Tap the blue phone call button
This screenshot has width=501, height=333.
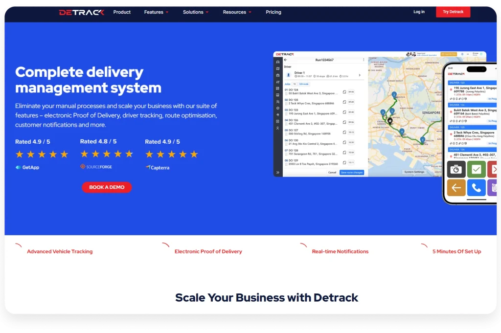pos(477,188)
